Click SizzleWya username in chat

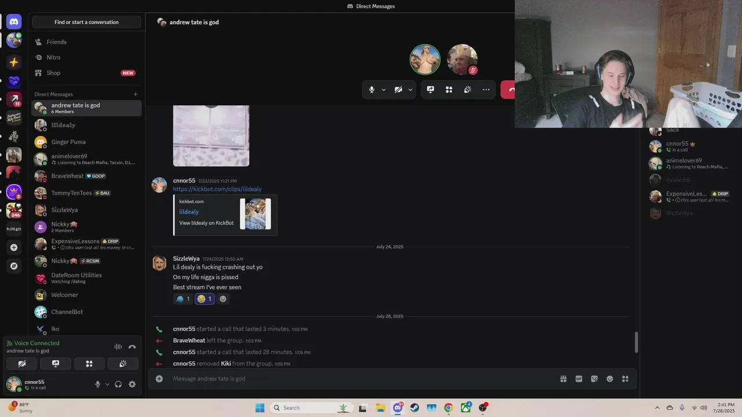click(x=186, y=259)
